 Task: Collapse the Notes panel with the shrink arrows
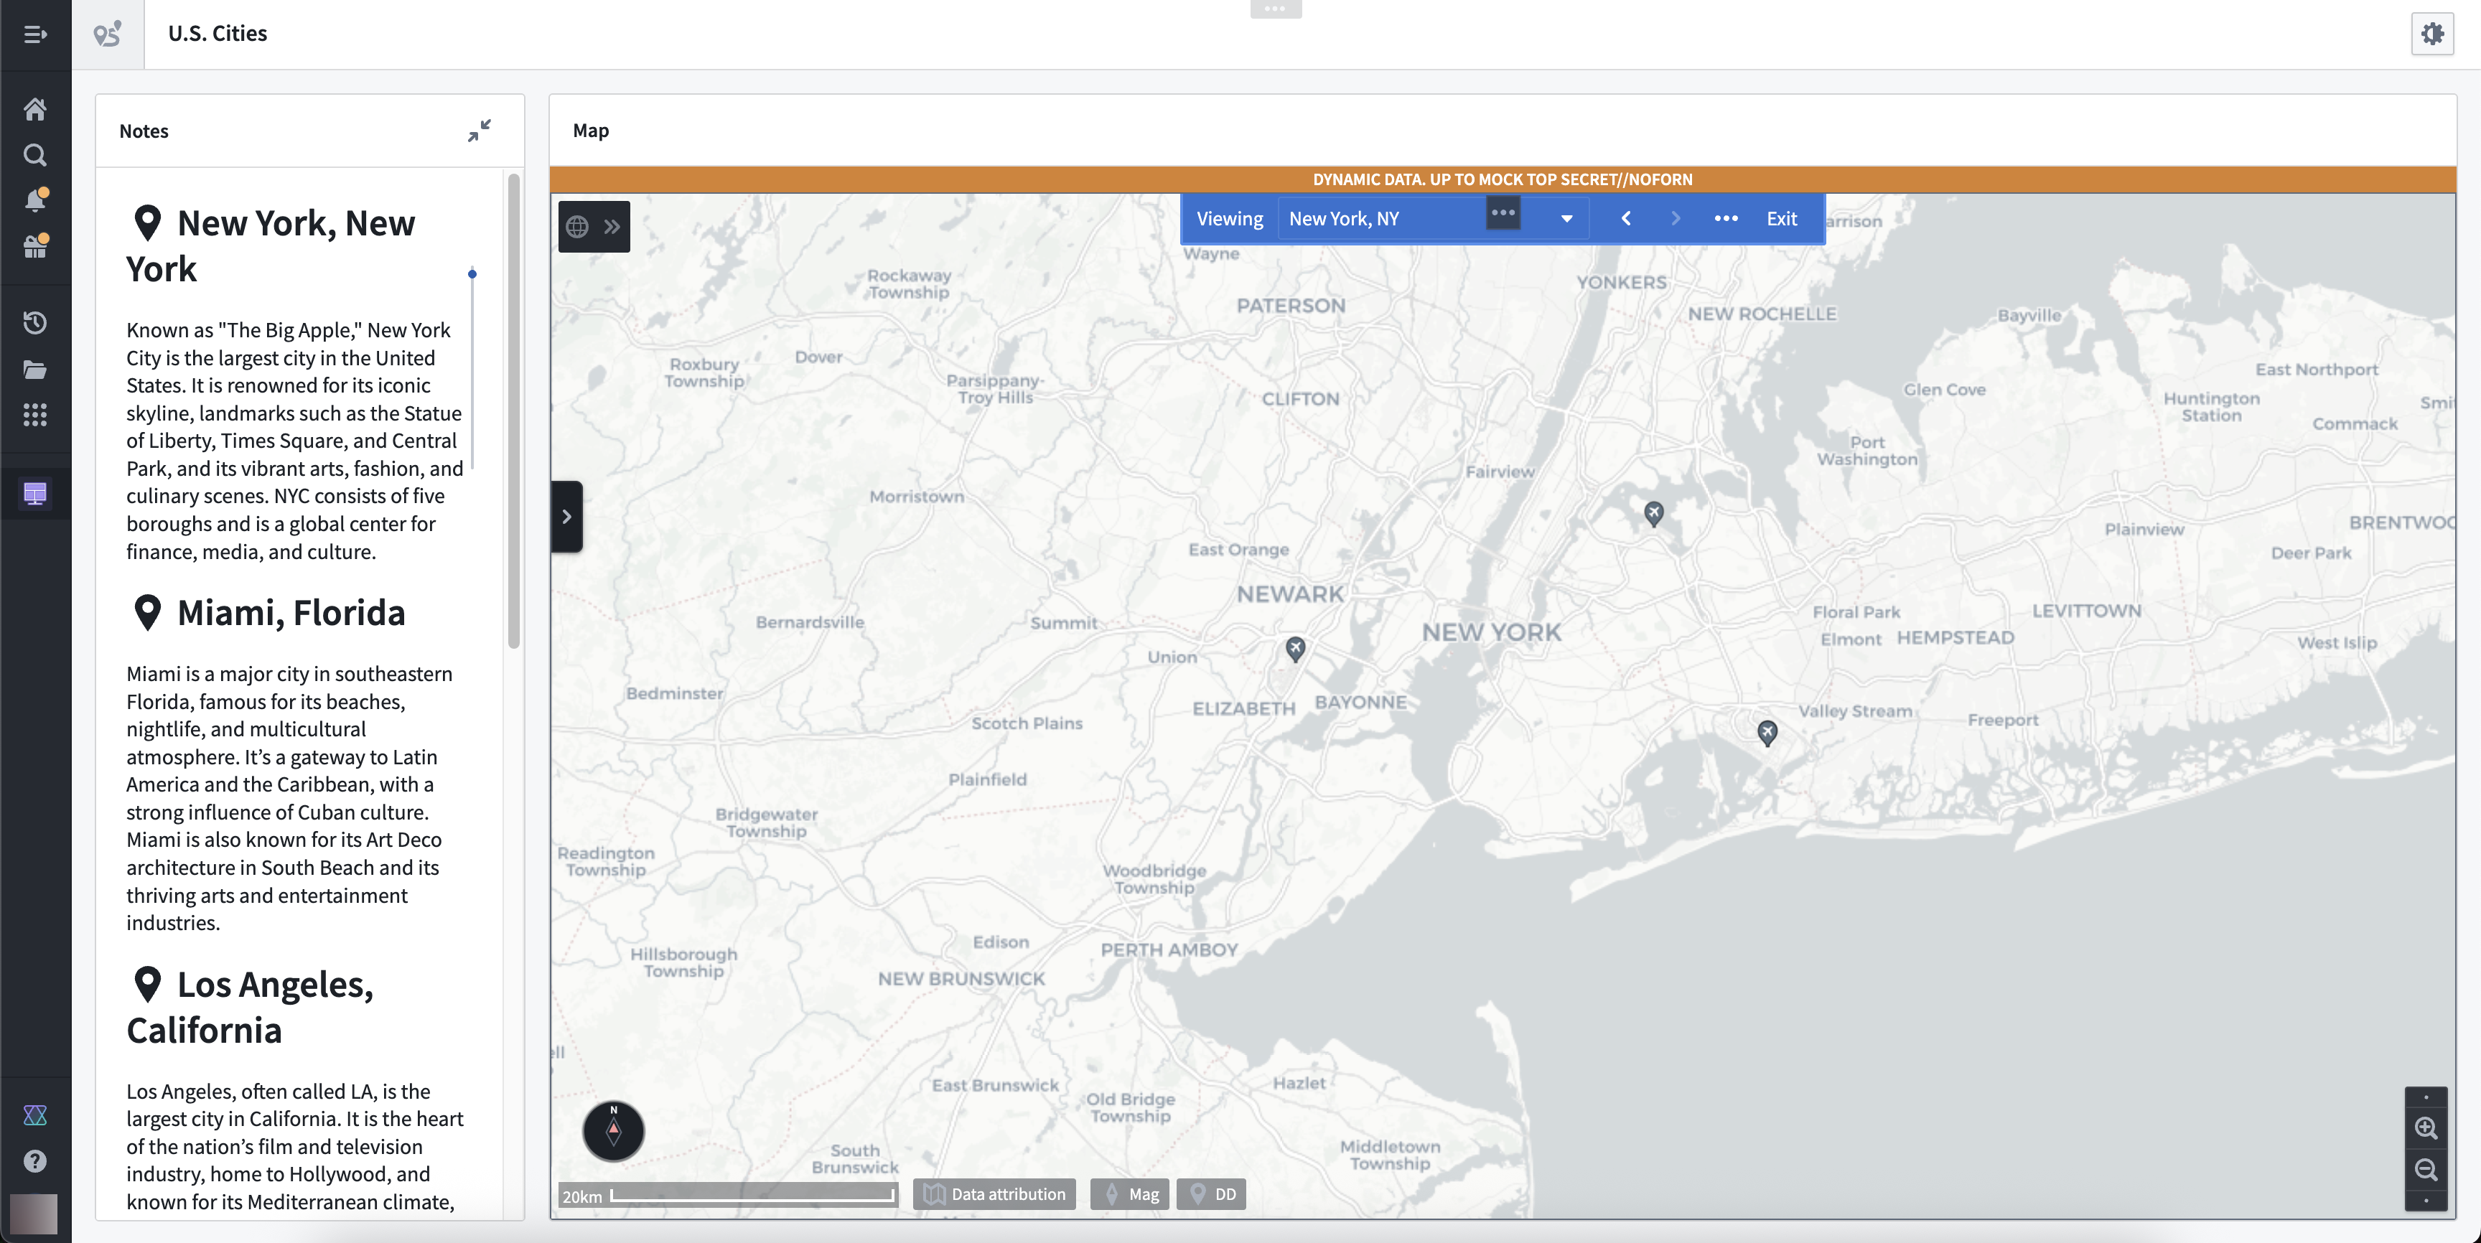(x=480, y=130)
